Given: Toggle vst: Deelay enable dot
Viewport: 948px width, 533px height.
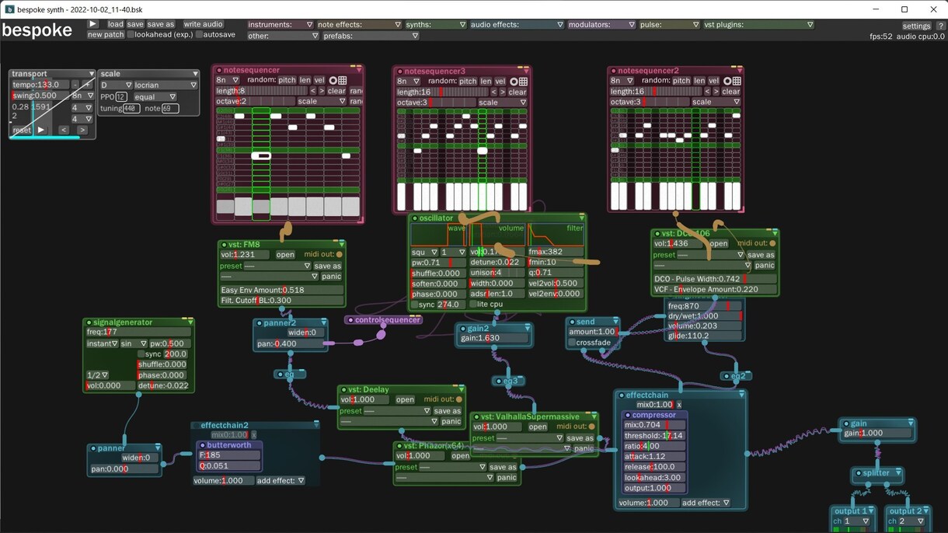Looking at the screenshot, I should 343,389.
